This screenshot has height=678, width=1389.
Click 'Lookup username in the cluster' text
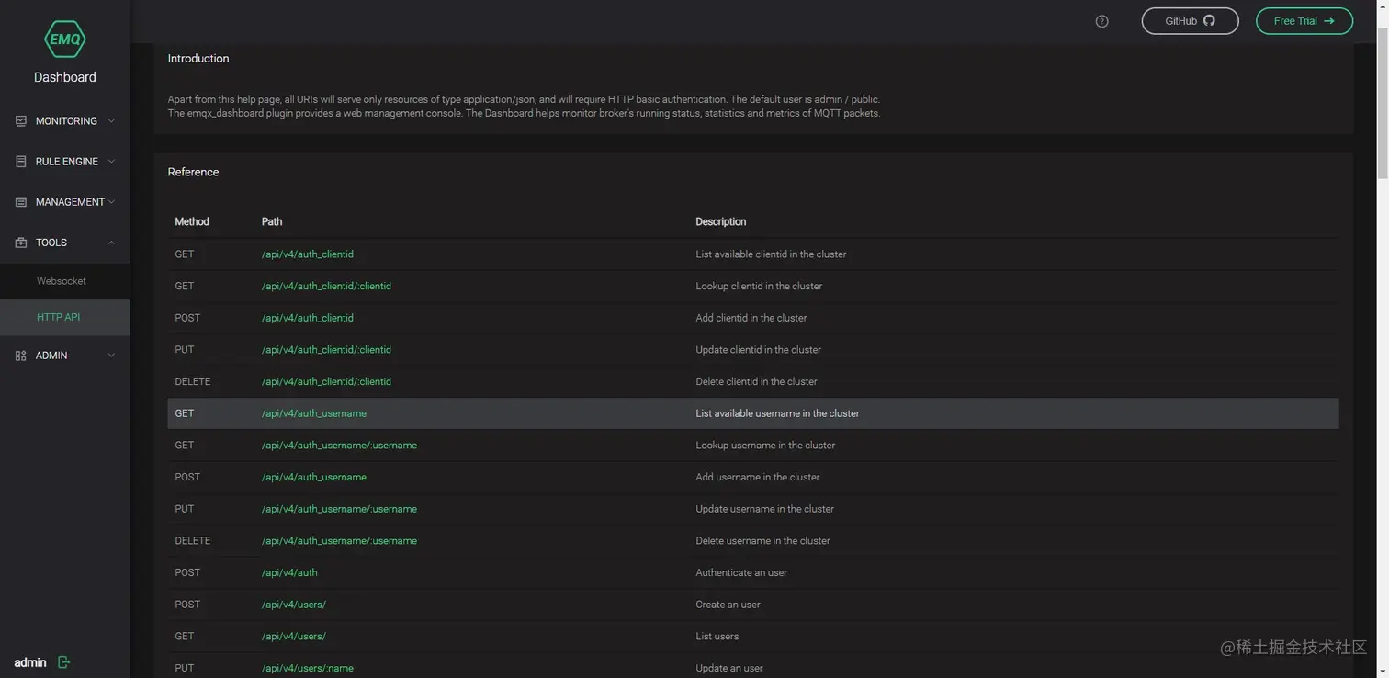click(765, 446)
